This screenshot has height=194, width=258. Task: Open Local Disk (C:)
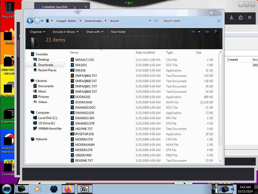(x=48, y=118)
